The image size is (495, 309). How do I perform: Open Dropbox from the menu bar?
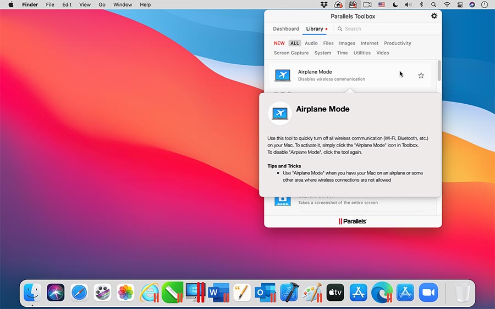(x=324, y=4)
